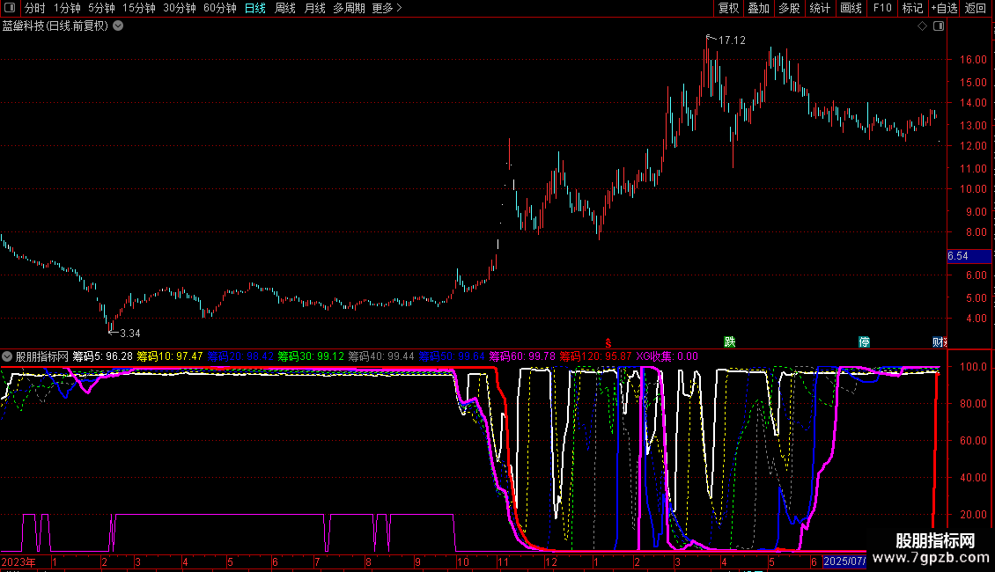
Task: Click the 2025/07 date cursor label
Action: pos(844,561)
